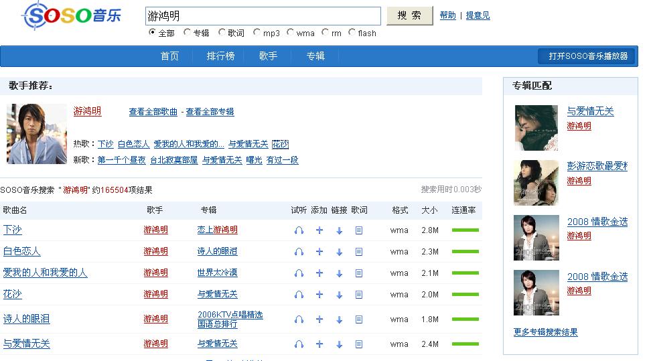Select the 专辑 search filter radio
This screenshot has height=361, width=651.
tap(187, 32)
